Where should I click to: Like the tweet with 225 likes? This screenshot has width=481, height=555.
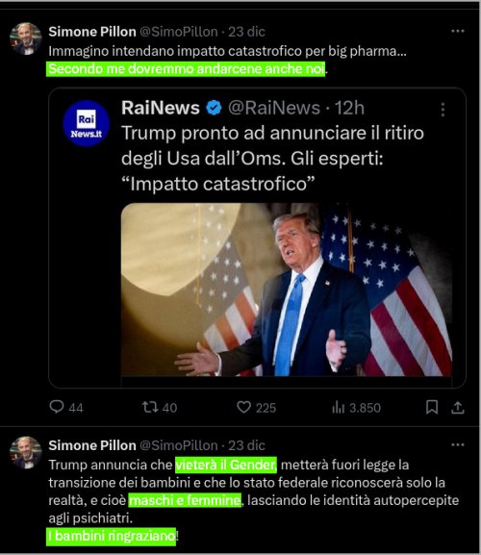(243, 407)
